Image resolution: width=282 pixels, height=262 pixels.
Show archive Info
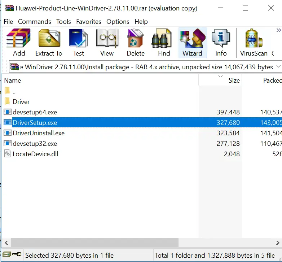click(221, 43)
